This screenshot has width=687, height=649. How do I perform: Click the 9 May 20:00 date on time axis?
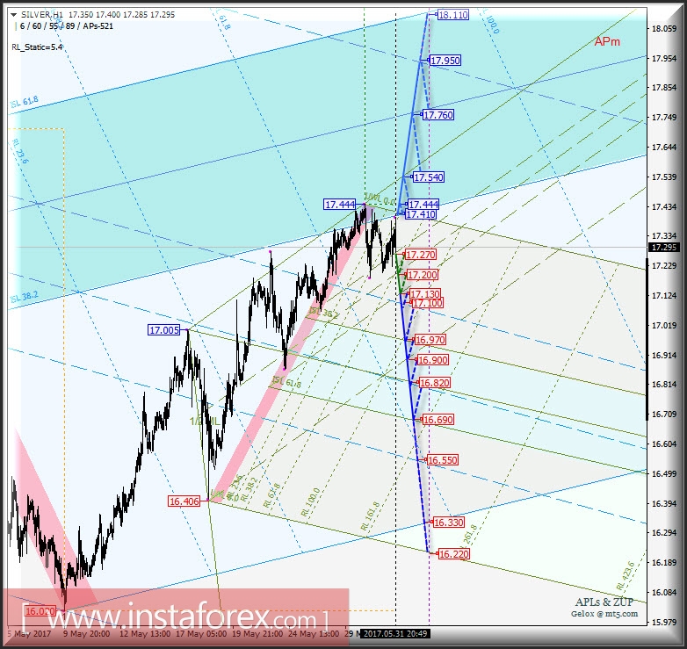coord(86,634)
